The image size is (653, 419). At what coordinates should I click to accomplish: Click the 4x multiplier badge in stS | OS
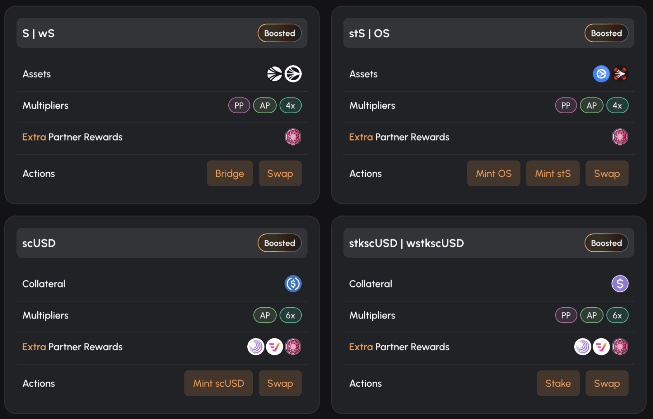(x=617, y=106)
